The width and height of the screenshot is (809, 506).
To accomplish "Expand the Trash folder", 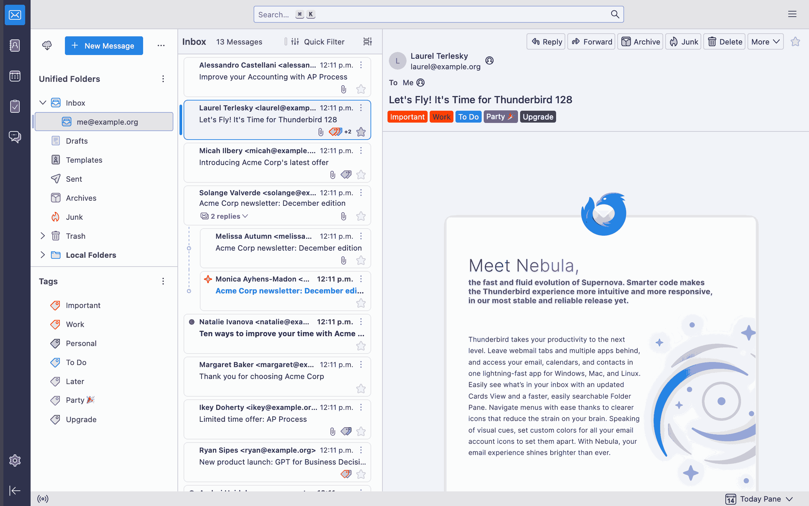I will point(43,236).
